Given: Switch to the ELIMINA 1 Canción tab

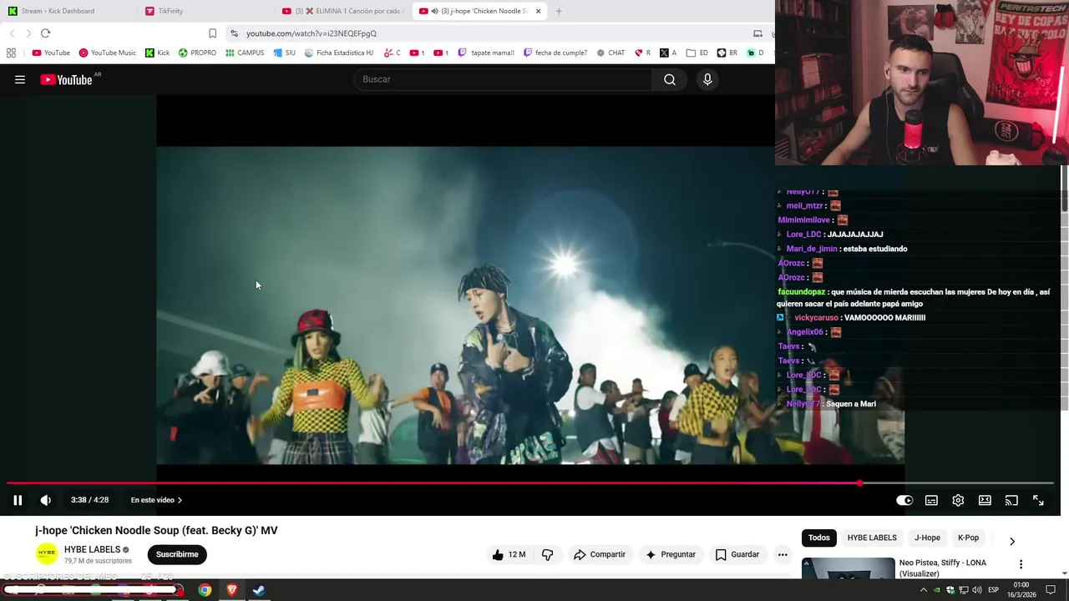Looking at the screenshot, I should tap(343, 11).
